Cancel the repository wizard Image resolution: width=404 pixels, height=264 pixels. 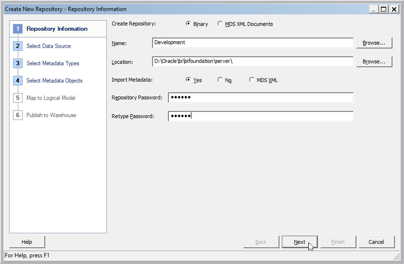376,242
